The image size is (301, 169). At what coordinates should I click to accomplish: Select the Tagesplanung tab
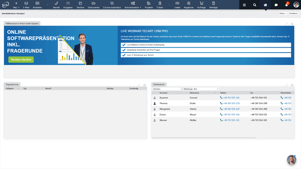click(12, 84)
